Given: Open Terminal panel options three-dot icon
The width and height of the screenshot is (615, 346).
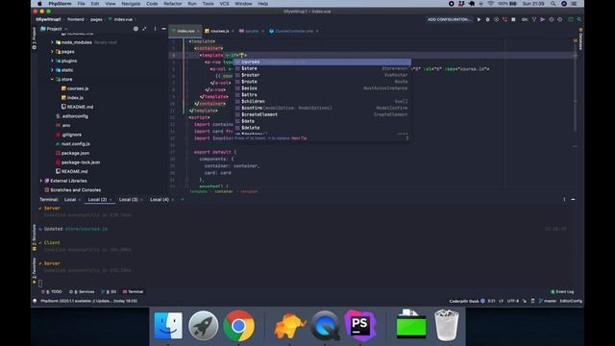Looking at the screenshot, I should coord(564,199).
